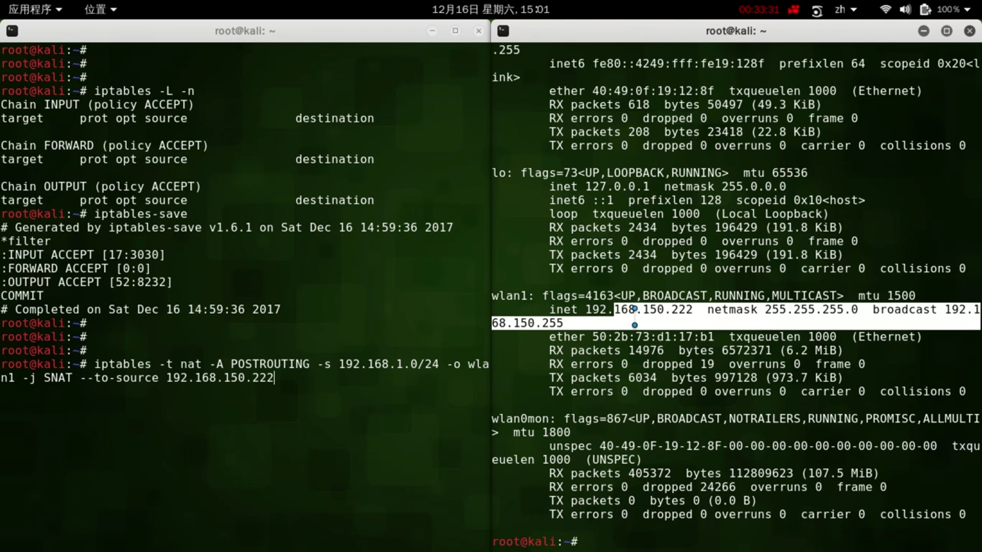Click 'ether 40:49:0f:19:12:8f' MAC line
The width and height of the screenshot is (982, 552).
tap(735, 91)
